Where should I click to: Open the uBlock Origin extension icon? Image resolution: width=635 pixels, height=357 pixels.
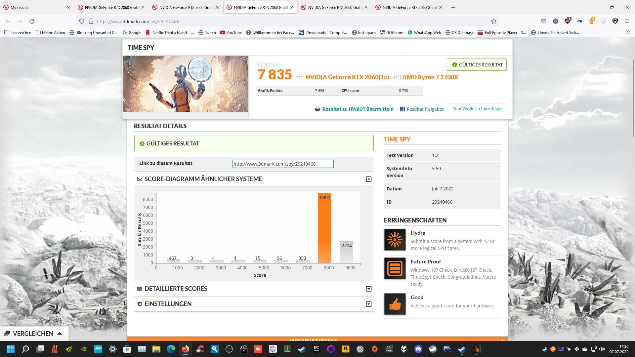[x=568, y=21]
